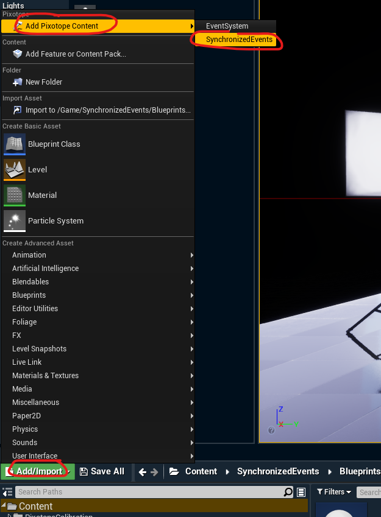Click the Blueprint Class asset icon
The width and height of the screenshot is (381, 517).
[x=15, y=144]
